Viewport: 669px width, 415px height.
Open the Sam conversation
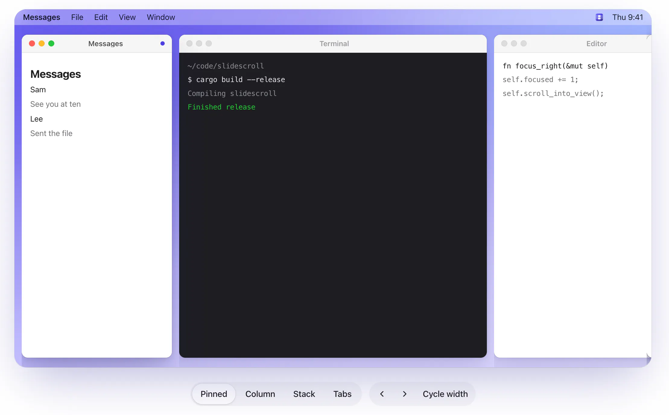(x=38, y=90)
